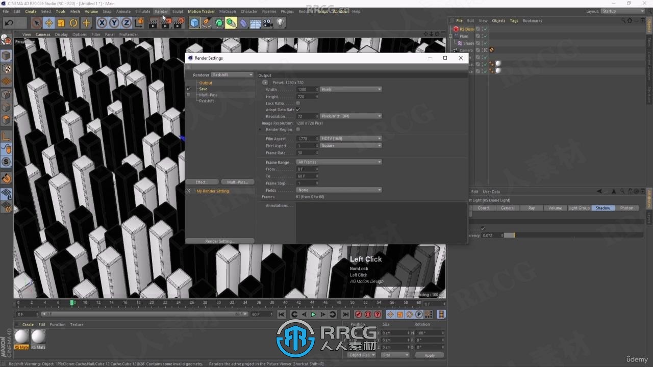This screenshot has width=653, height=367.
Task: Adjust the Transparency slider bar
Action: pyautogui.click(x=573, y=235)
